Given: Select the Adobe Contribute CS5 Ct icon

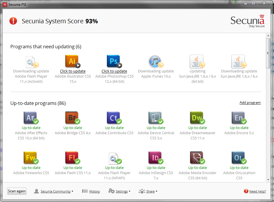Looking at the screenshot, I should click(114, 118).
